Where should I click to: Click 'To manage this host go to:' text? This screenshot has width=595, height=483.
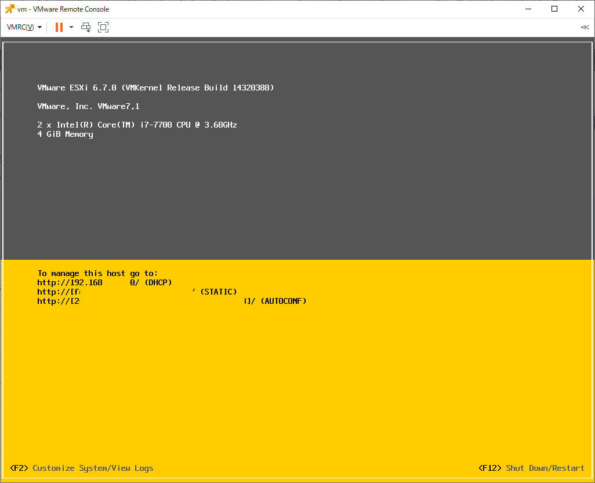click(97, 274)
